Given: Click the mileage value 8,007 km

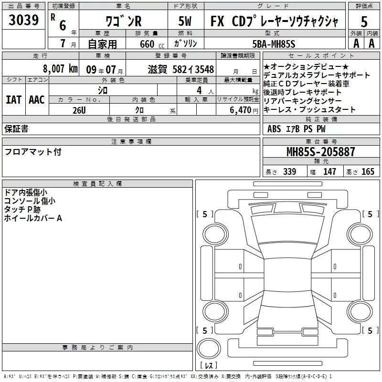Looking at the screenshot, I should (x=59, y=69).
